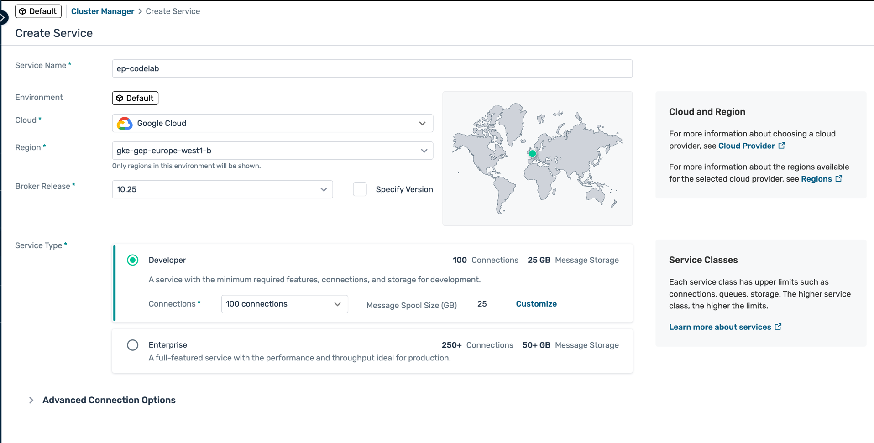Click the cube icon in Environment Default badge
The width and height of the screenshot is (874, 443).
[x=120, y=98]
